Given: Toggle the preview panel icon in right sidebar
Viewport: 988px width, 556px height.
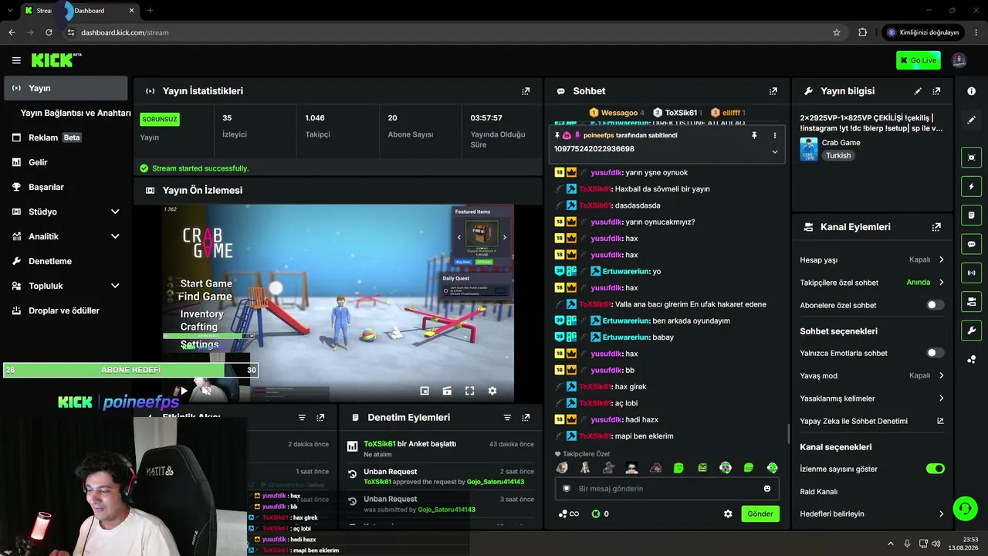Looking at the screenshot, I should [x=971, y=158].
